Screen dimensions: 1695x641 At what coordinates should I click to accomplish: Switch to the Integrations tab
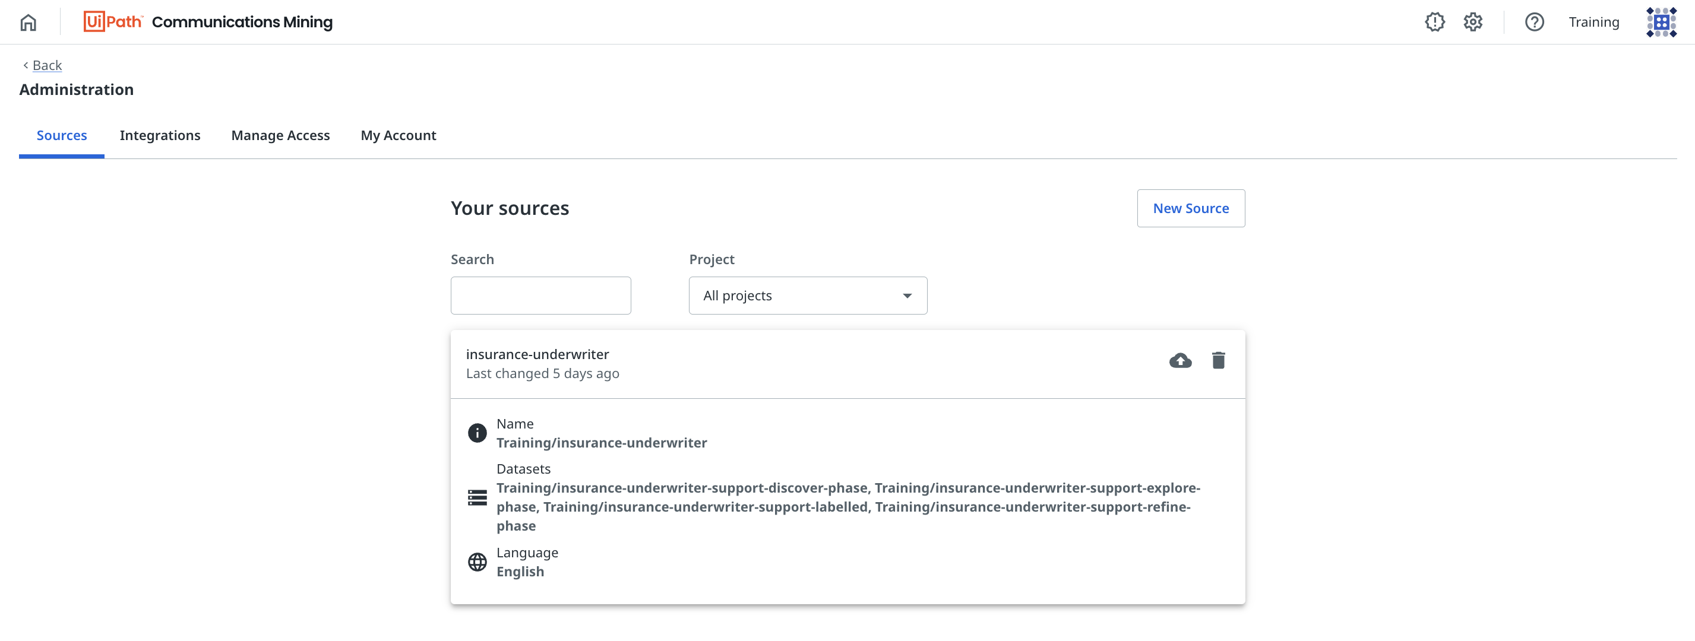[x=160, y=135]
